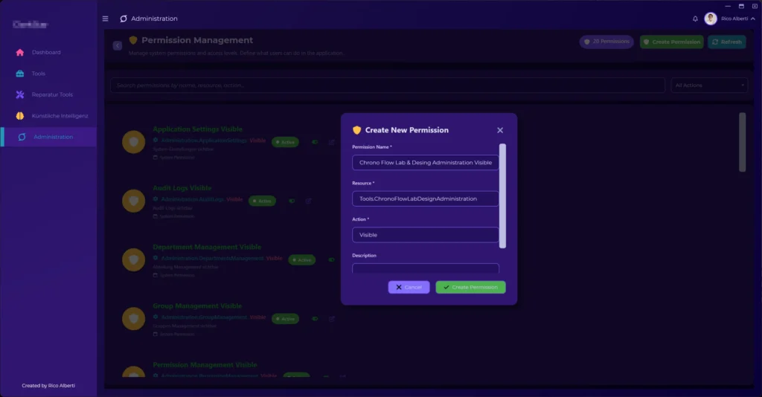Click the green Create Permission dialog button
The image size is (762, 397).
470,287
